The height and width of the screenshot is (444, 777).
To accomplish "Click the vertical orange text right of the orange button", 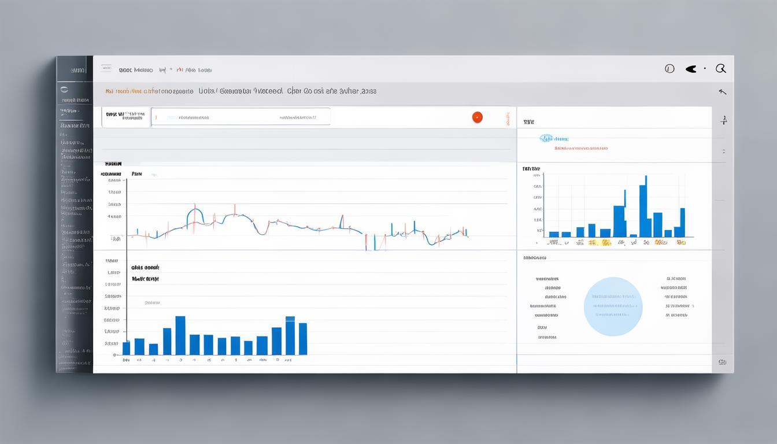I will pos(508,117).
